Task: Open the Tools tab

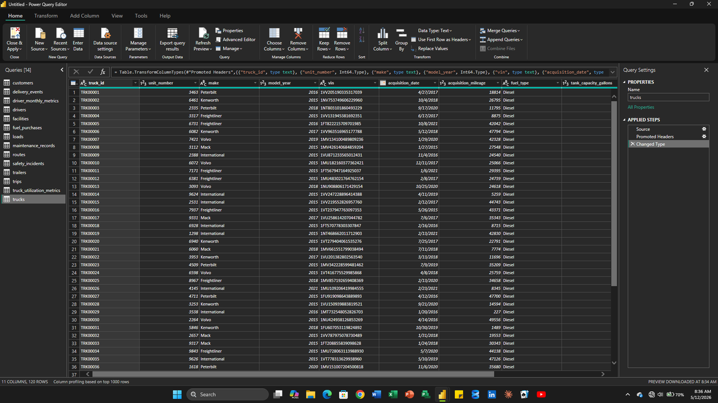Action: click(141, 16)
